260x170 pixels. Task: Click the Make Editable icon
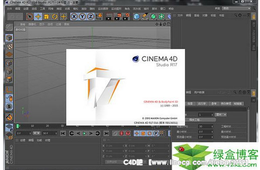pyautogui.click(x=9, y=27)
